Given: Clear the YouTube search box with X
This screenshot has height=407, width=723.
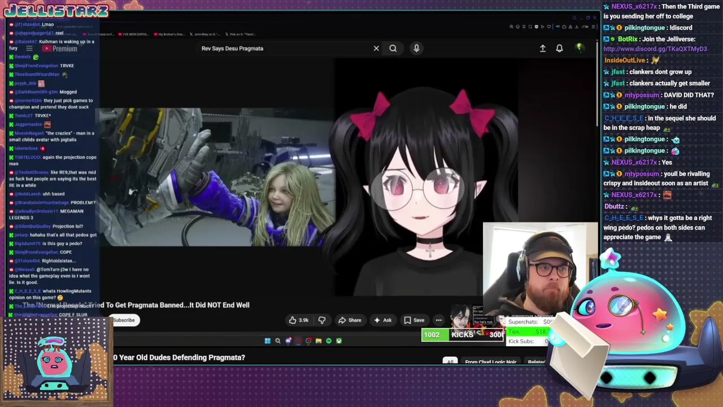Looking at the screenshot, I should click(376, 48).
